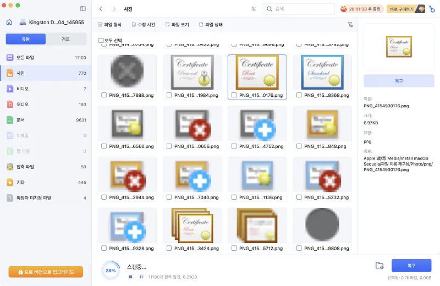Select the Email (이메일) category

pyautogui.click(x=46, y=135)
